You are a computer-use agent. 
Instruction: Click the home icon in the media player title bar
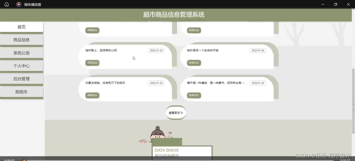(6, 4)
